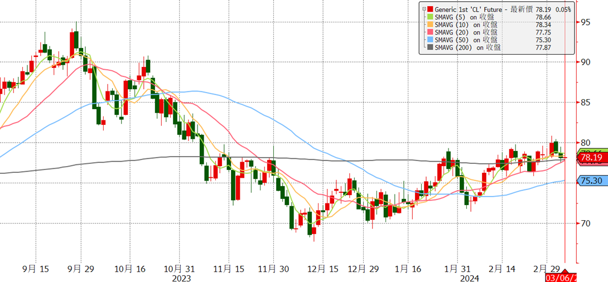Click the 80 label on the price axis

pos(587,143)
